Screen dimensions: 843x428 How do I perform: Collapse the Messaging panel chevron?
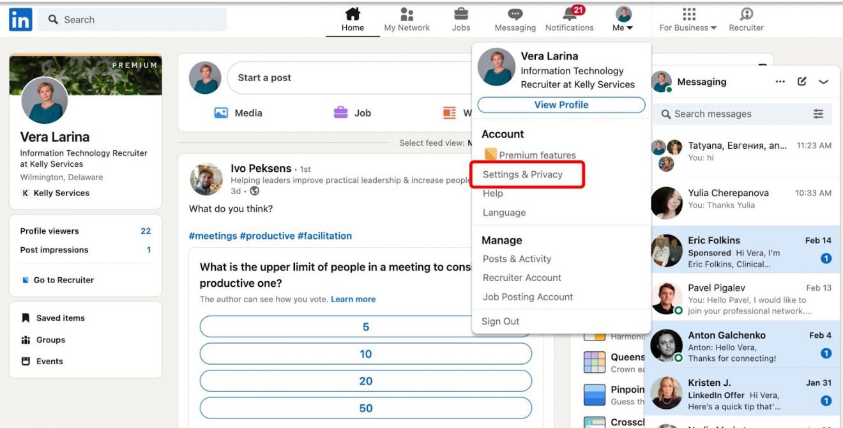(x=824, y=81)
